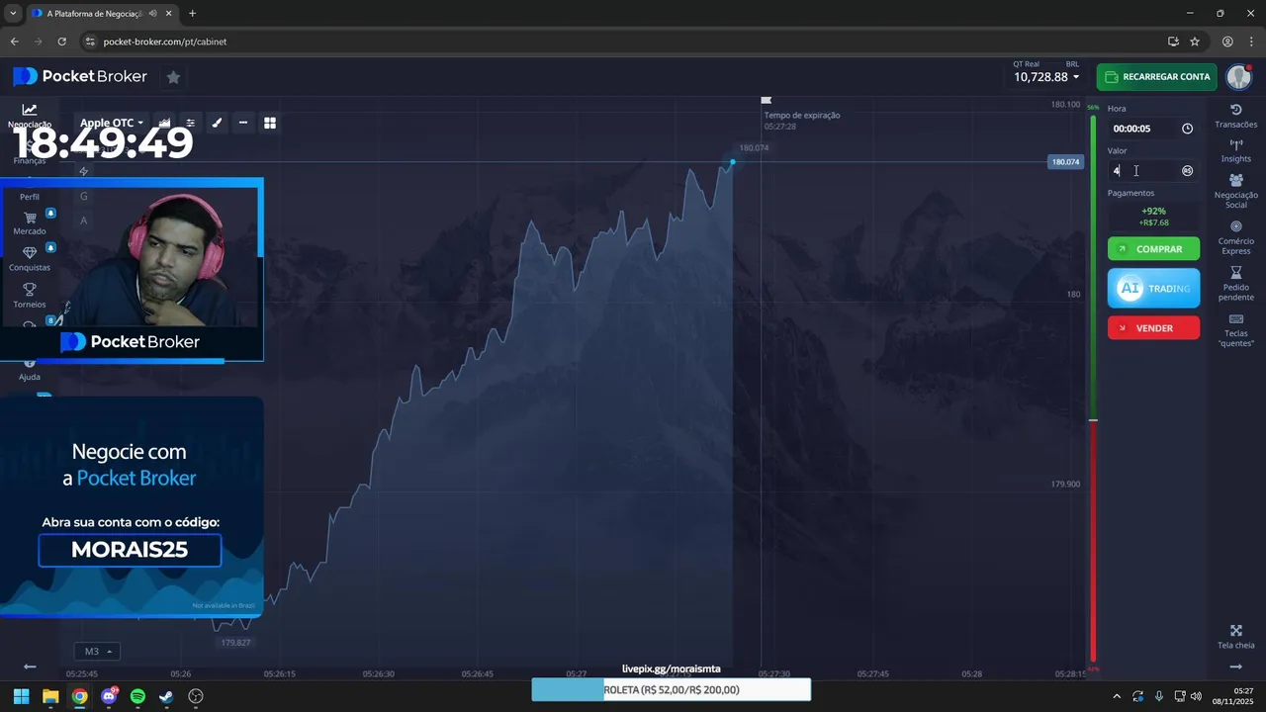This screenshot has width=1266, height=712.
Task: Open Pedido pendente panel
Action: (x=1235, y=284)
